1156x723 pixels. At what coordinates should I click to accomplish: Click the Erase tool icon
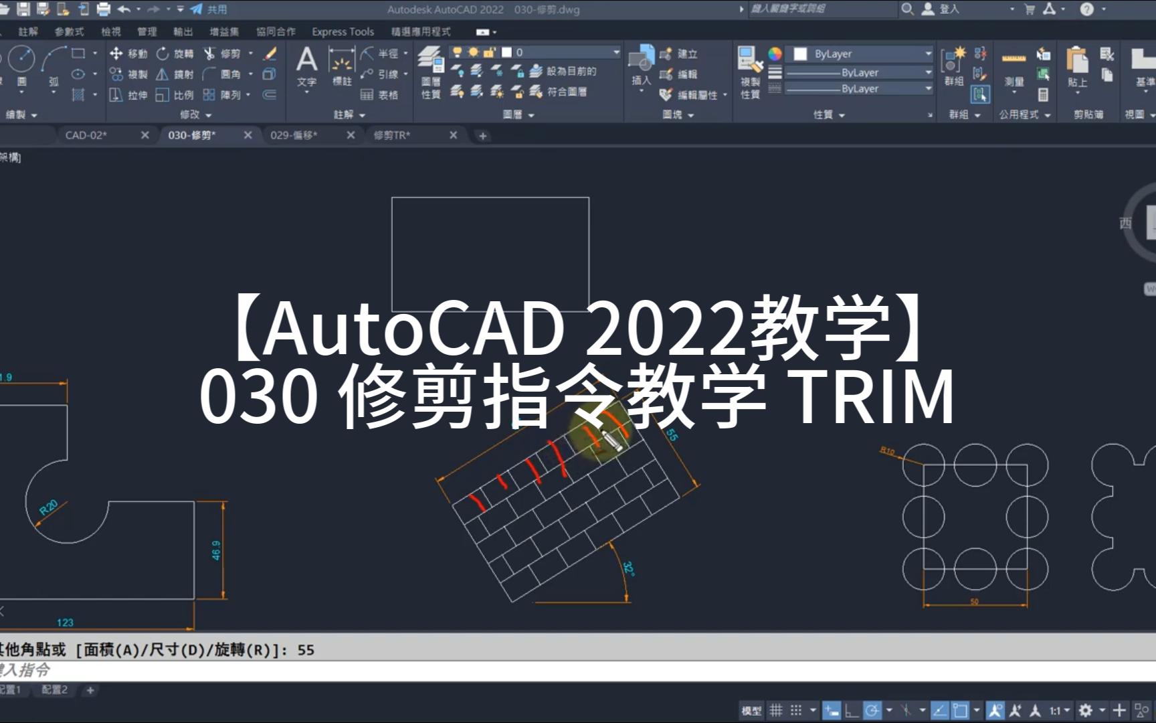tap(270, 54)
